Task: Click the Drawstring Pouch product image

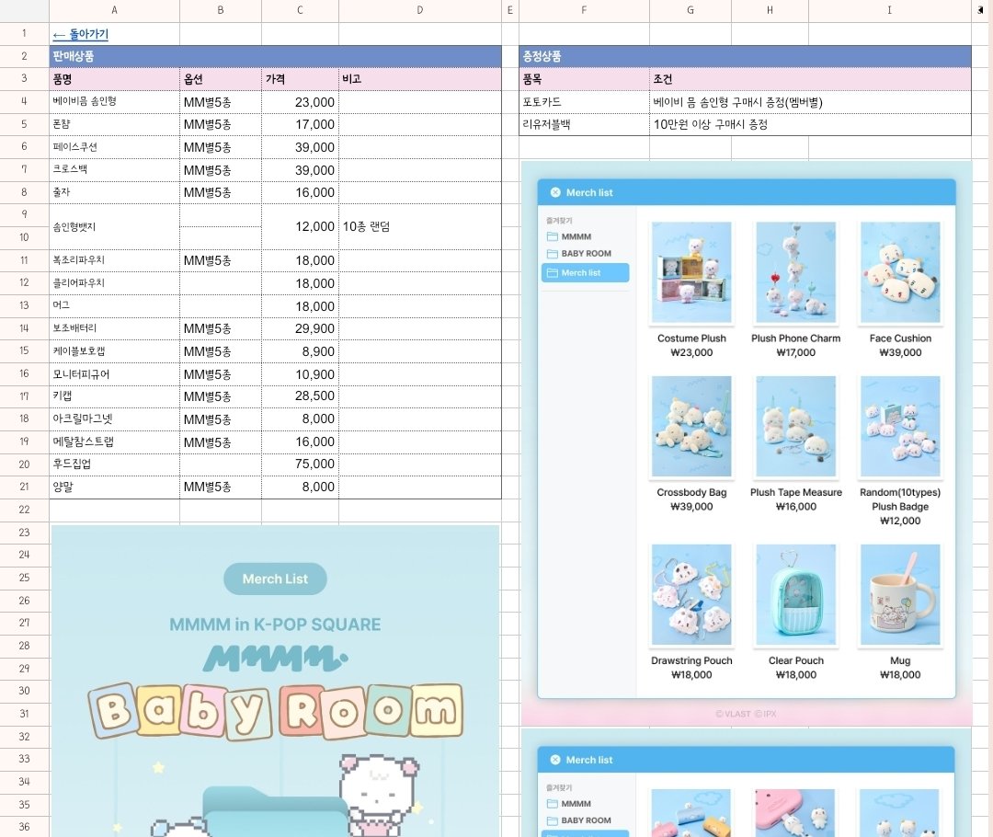Action: click(x=691, y=594)
